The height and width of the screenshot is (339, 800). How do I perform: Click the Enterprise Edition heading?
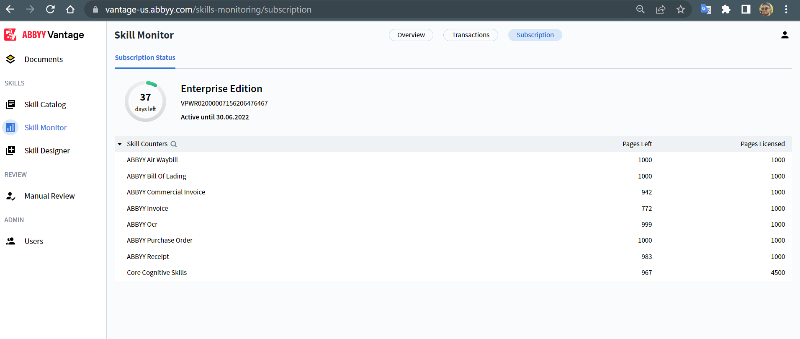[221, 89]
